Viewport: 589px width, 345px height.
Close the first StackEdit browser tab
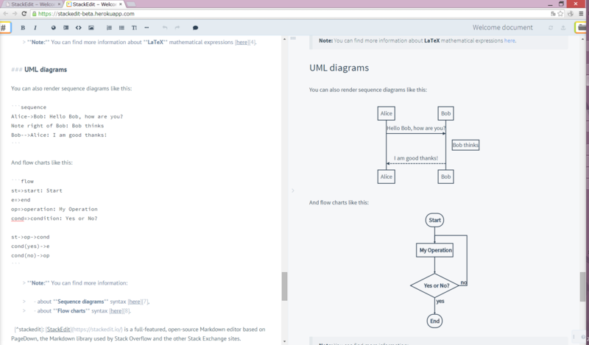(59, 4)
